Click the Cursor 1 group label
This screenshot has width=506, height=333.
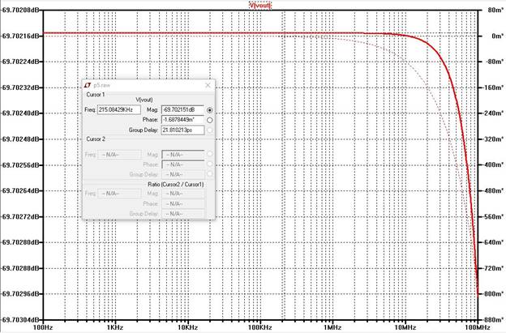[x=95, y=95]
